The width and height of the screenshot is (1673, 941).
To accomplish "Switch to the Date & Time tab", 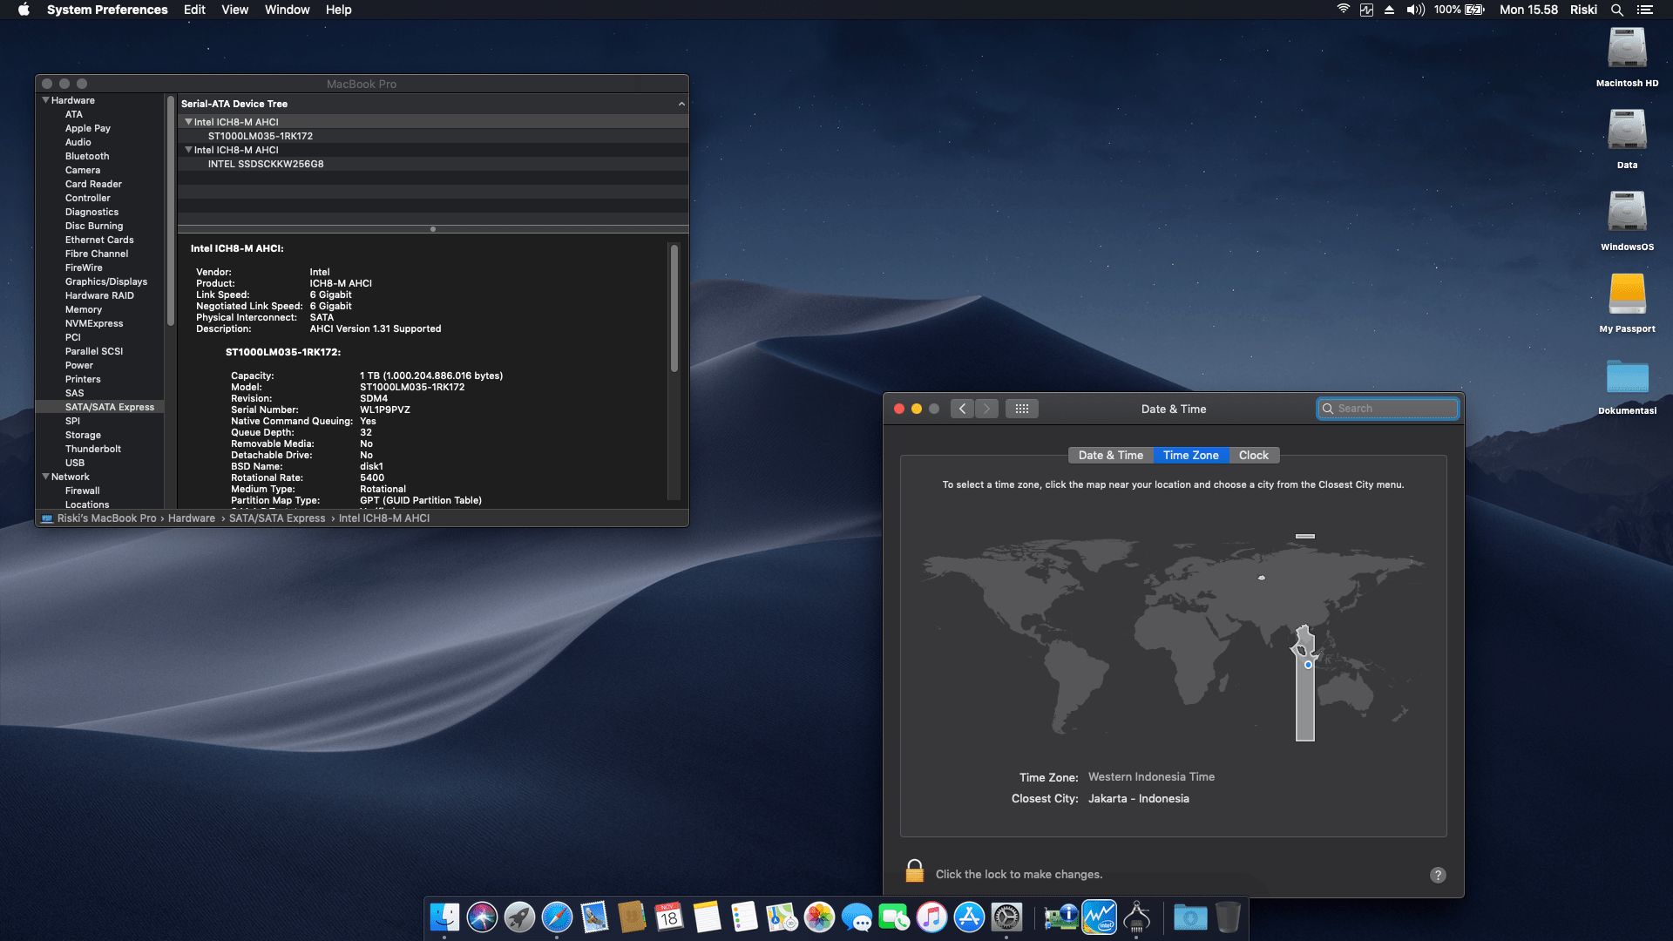I will [1110, 455].
